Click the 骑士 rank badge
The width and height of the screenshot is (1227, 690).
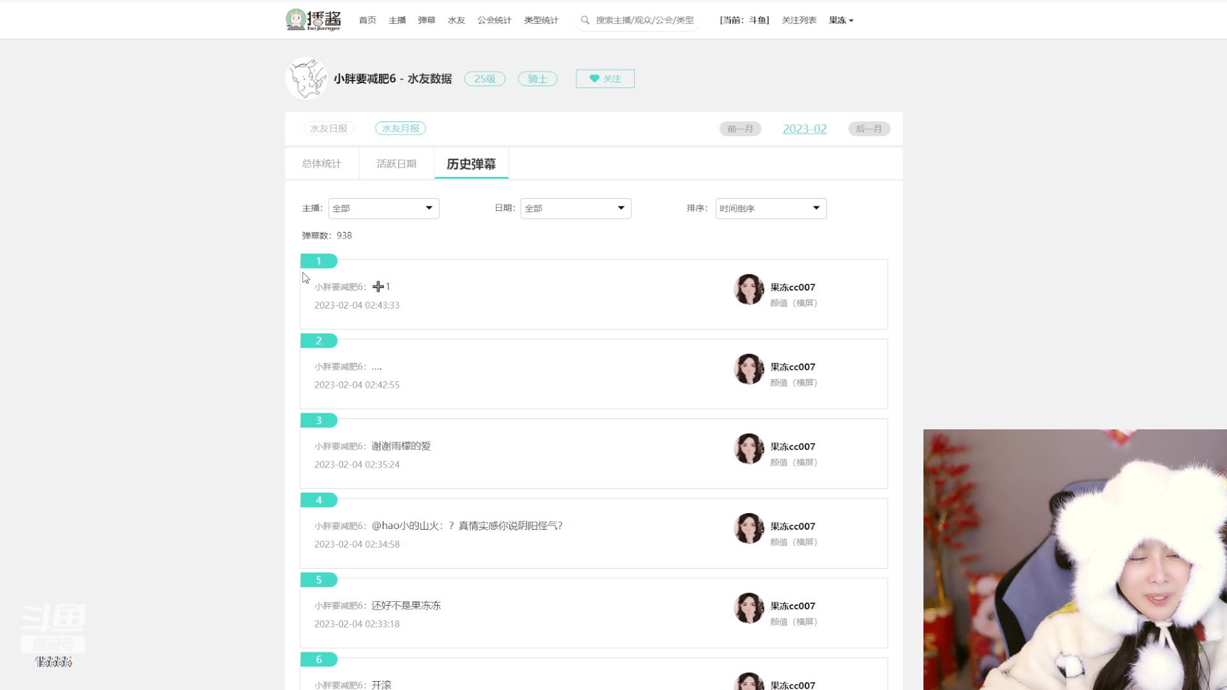[537, 79]
